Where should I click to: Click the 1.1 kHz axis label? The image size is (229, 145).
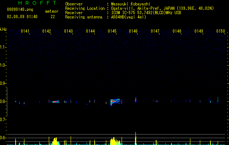point(3,47)
